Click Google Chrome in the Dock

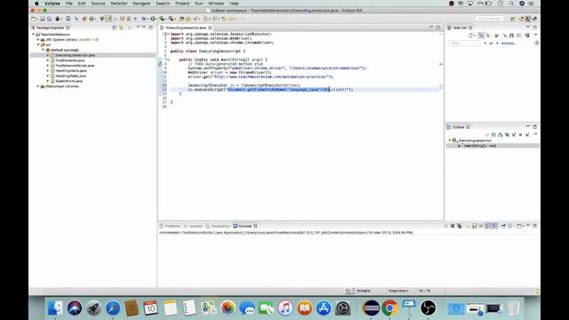click(x=389, y=308)
